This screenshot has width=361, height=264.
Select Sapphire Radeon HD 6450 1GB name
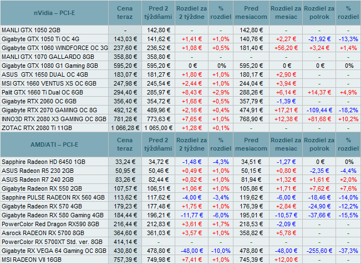click(43, 162)
